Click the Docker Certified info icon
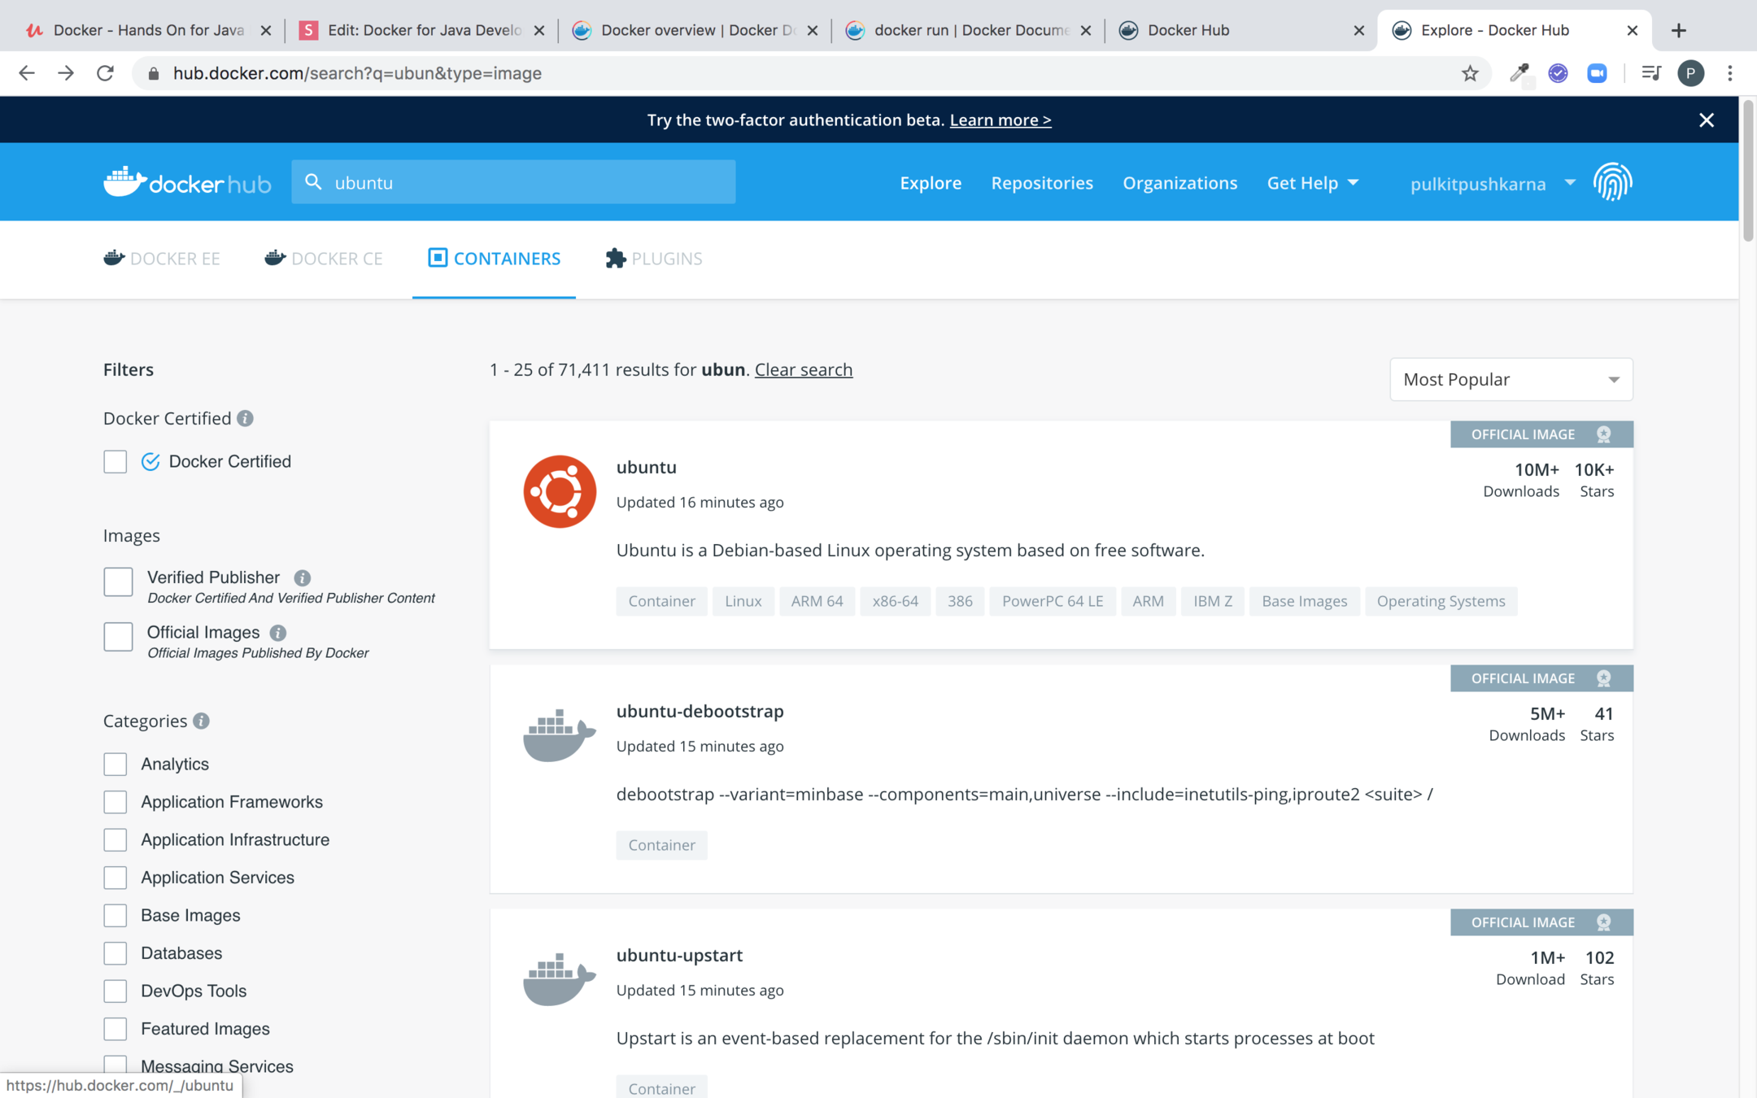The image size is (1757, 1098). (x=245, y=418)
